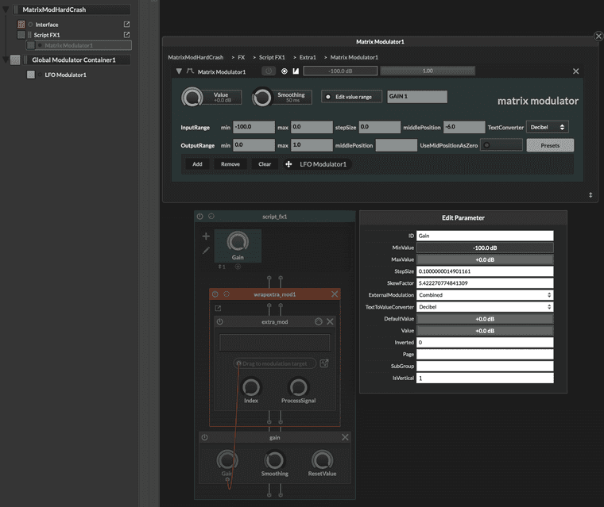The image size is (604, 507).
Task: Close the wrapextra_mod1 node
Action: (335, 294)
